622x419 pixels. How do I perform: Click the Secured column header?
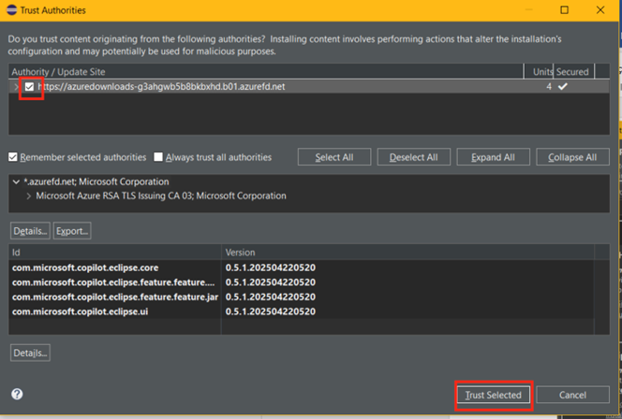click(573, 72)
